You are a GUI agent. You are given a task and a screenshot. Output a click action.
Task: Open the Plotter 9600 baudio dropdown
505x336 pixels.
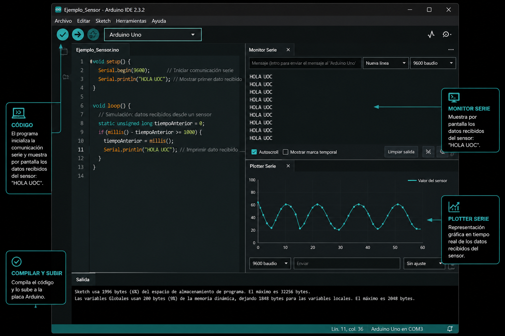pyautogui.click(x=270, y=263)
